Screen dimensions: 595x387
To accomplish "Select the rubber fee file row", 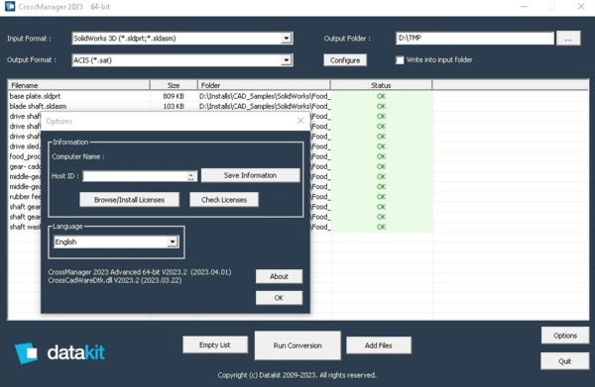I will click(x=25, y=197).
